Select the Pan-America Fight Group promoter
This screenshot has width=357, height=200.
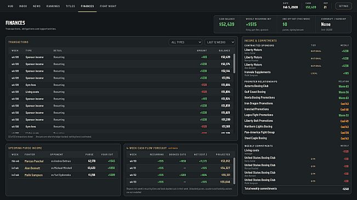(x=297, y=132)
